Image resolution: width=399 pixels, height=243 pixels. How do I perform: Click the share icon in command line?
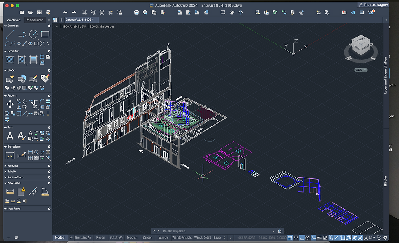pyautogui.click(x=279, y=231)
